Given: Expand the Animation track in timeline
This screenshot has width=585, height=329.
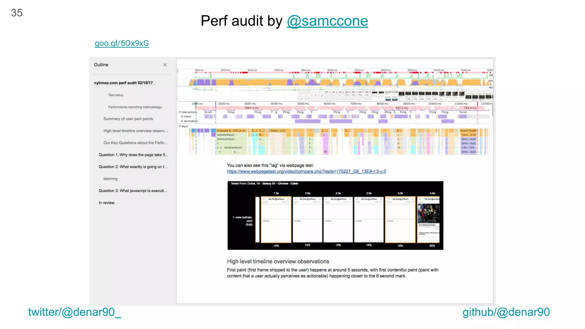Looking at the screenshot, I should pyautogui.click(x=182, y=121).
